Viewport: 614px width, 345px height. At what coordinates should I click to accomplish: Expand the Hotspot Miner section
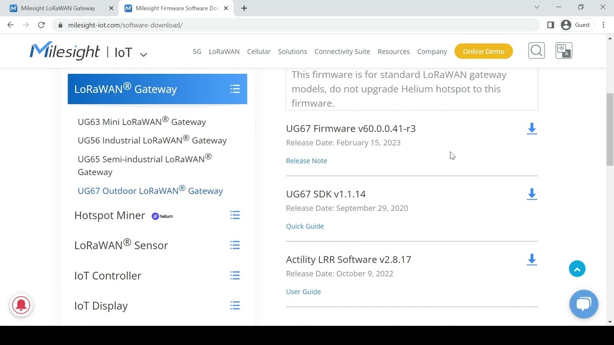pos(235,215)
